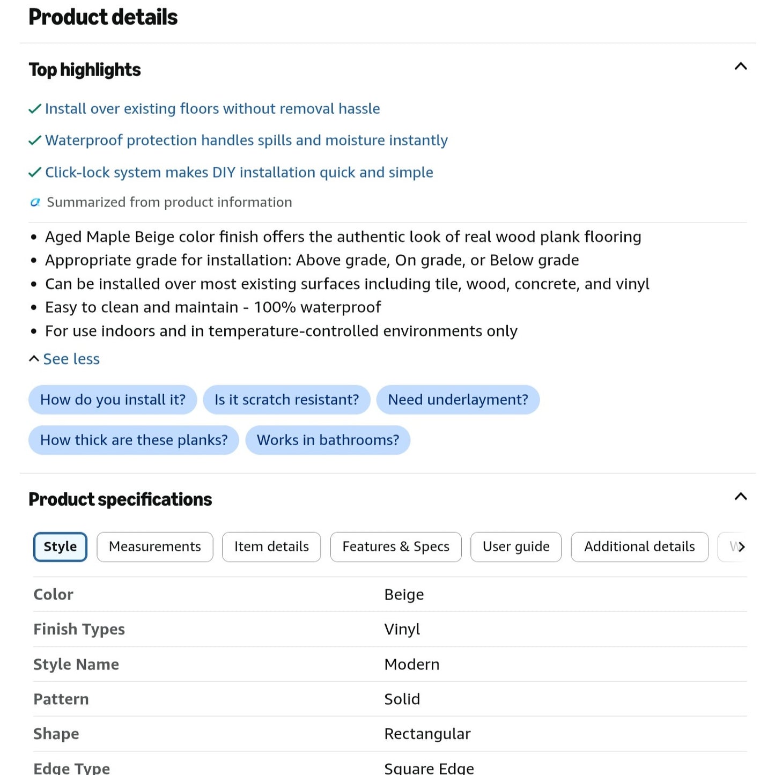Select the Features & Specs tab

click(x=396, y=547)
